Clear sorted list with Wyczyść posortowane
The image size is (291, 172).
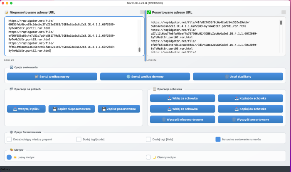click(251, 120)
